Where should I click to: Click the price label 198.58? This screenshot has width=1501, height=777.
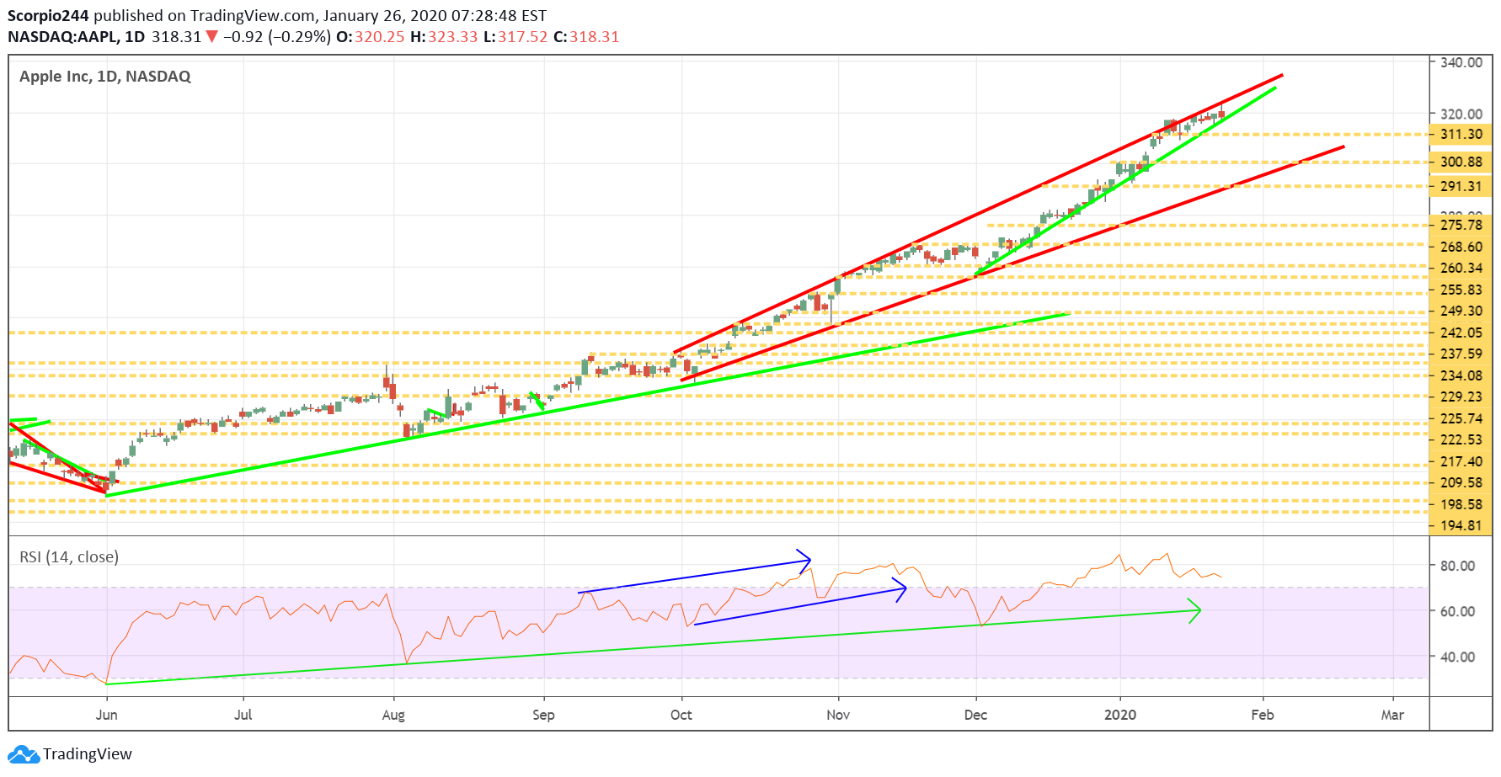[x=1461, y=505]
